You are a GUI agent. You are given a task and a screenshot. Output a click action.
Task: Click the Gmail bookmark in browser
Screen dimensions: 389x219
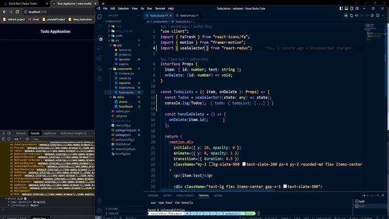[33, 19]
